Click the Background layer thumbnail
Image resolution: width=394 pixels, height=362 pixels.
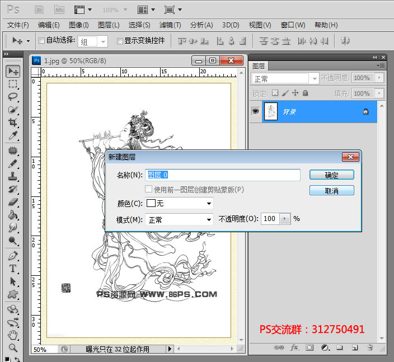coord(271,111)
